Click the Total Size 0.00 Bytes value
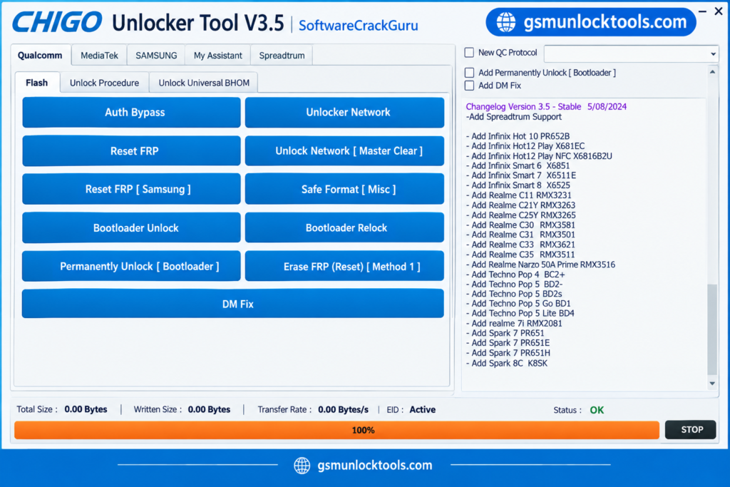 click(x=86, y=410)
